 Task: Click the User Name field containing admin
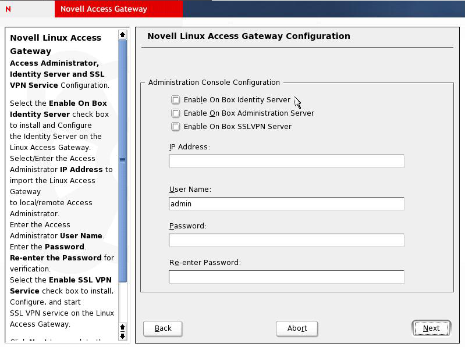click(x=286, y=204)
